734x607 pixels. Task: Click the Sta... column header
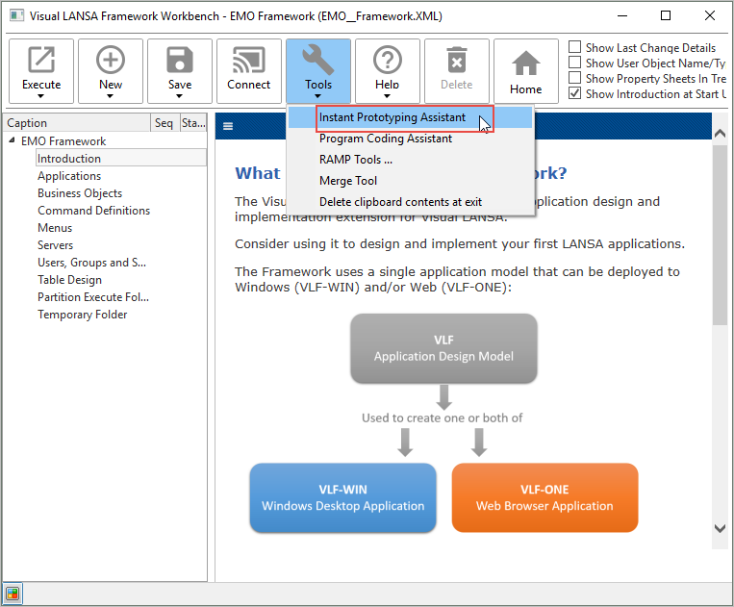193,122
